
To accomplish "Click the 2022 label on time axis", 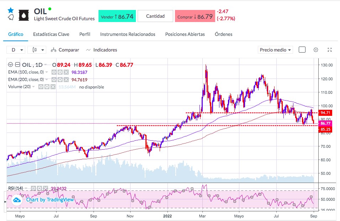I will click(168, 216).
